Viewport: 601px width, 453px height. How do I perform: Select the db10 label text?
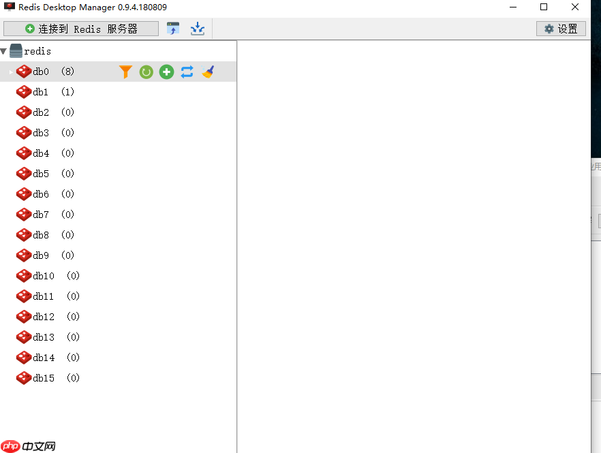(44, 276)
